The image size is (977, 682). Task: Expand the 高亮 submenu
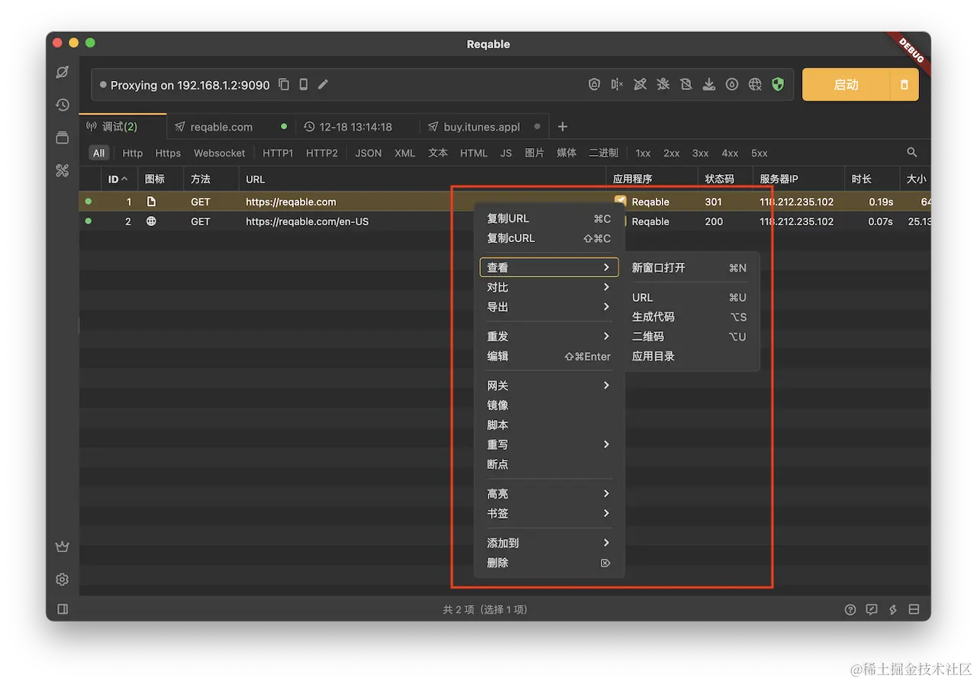tap(549, 494)
